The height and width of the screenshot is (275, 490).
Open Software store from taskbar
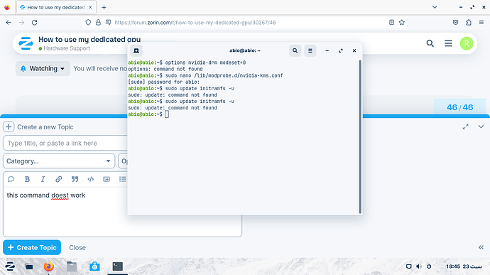94,266
